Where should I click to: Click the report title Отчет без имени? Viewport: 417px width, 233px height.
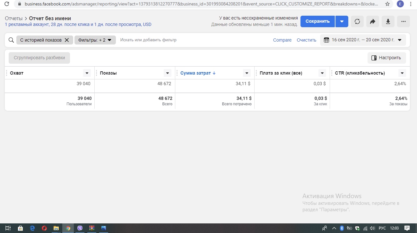pyautogui.click(x=50, y=19)
